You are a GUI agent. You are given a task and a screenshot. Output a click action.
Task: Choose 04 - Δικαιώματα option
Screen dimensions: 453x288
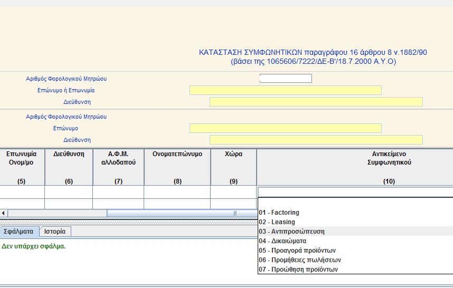355,241
